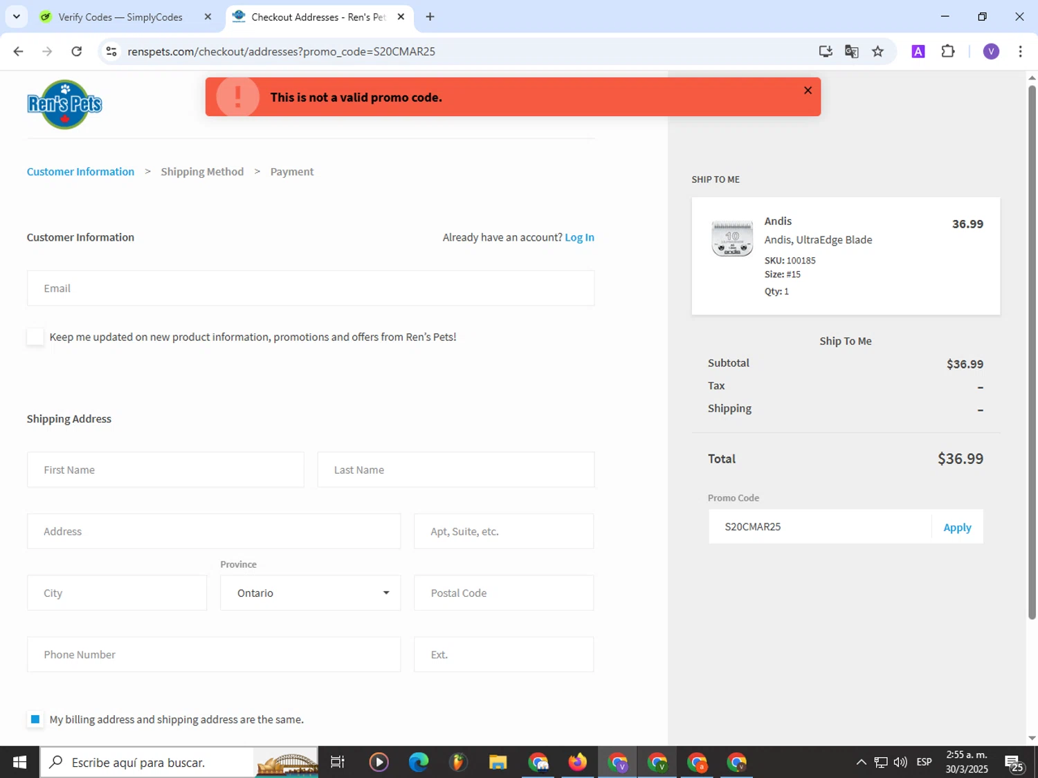1038x778 pixels.
Task: Click the Andis, UltraEdge Blade product name
Action: point(818,240)
